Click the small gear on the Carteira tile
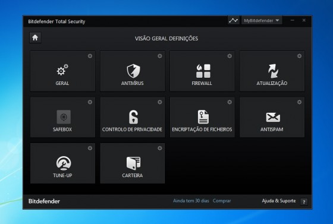 pyautogui.click(x=160, y=148)
